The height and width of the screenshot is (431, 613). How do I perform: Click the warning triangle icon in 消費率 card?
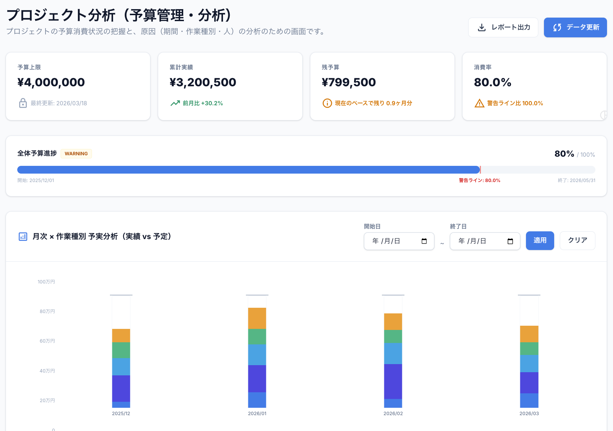(479, 103)
